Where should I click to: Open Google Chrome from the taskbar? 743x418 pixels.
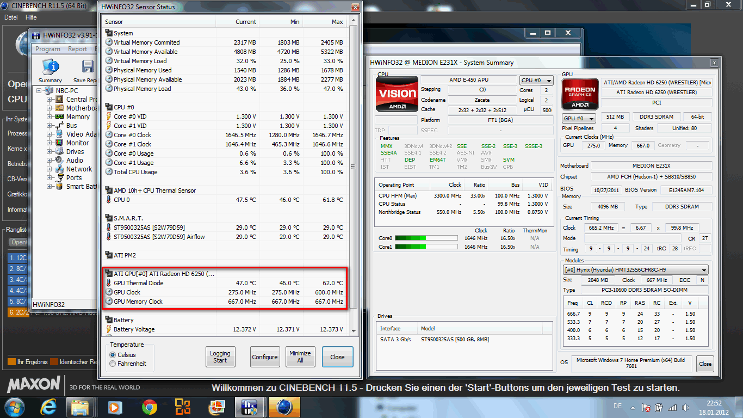pos(150,407)
